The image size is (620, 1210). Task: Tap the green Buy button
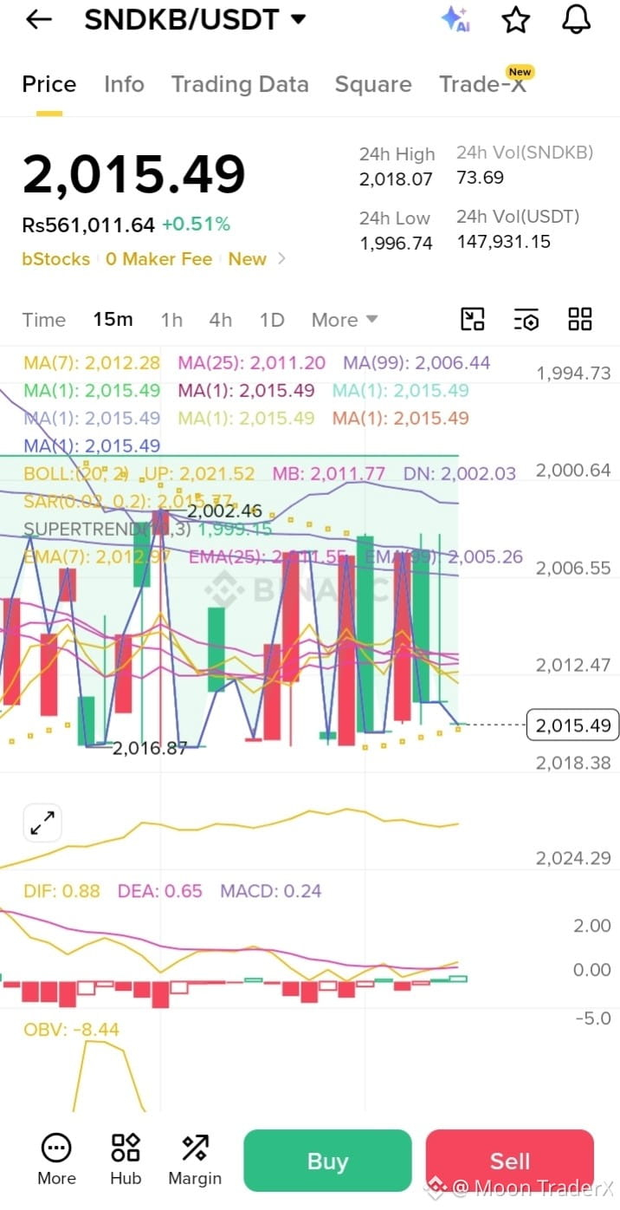(x=327, y=1161)
